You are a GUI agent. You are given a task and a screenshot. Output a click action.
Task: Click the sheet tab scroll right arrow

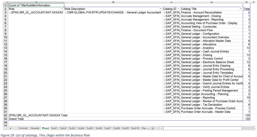(11, 128)
